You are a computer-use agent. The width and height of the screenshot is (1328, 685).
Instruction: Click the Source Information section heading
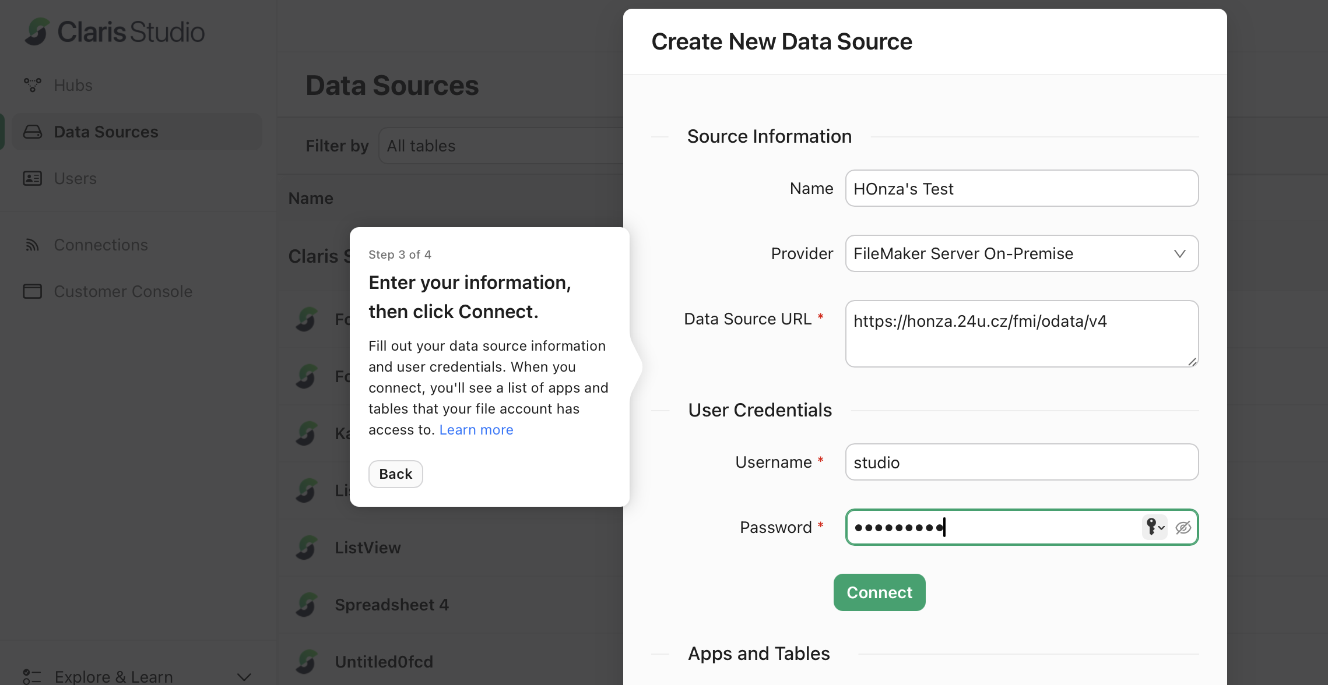770,136
